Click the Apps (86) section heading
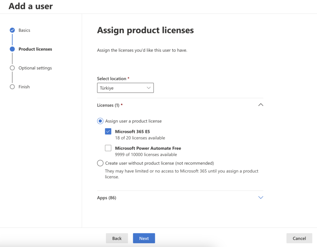Viewport: 317px width, 247px height. coord(106,198)
